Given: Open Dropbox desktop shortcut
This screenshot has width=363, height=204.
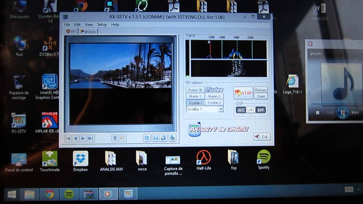Looking at the screenshot, I should pyautogui.click(x=81, y=161).
